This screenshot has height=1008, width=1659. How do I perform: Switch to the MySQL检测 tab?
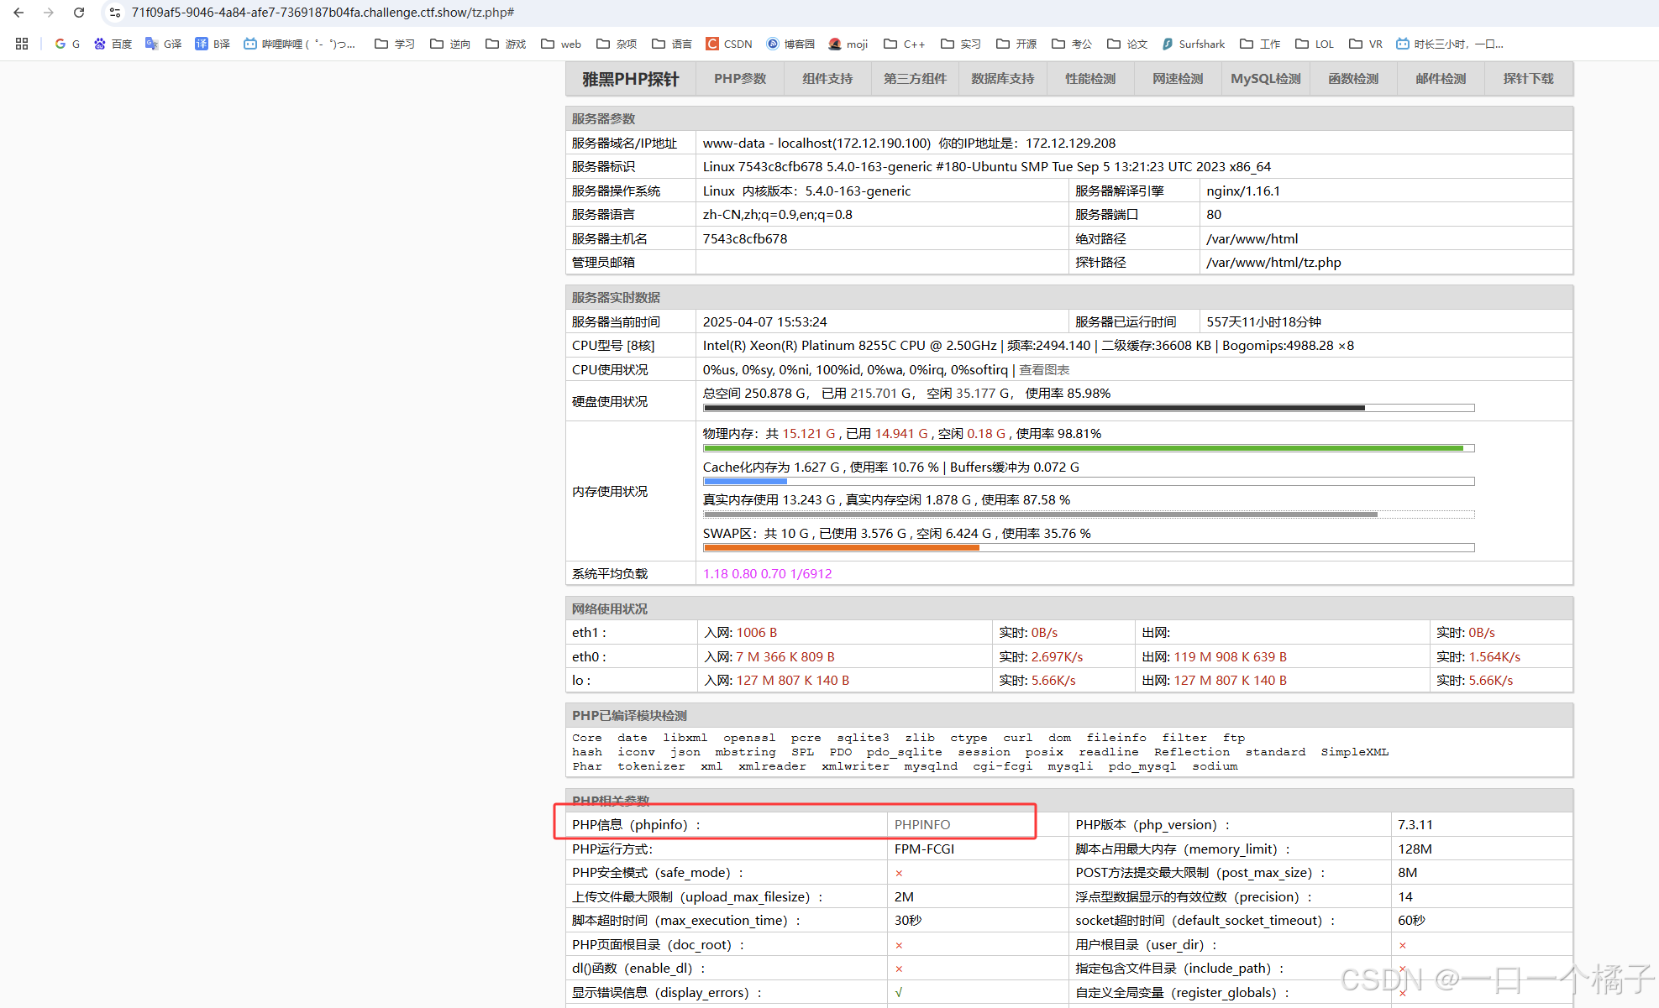[x=1265, y=79]
